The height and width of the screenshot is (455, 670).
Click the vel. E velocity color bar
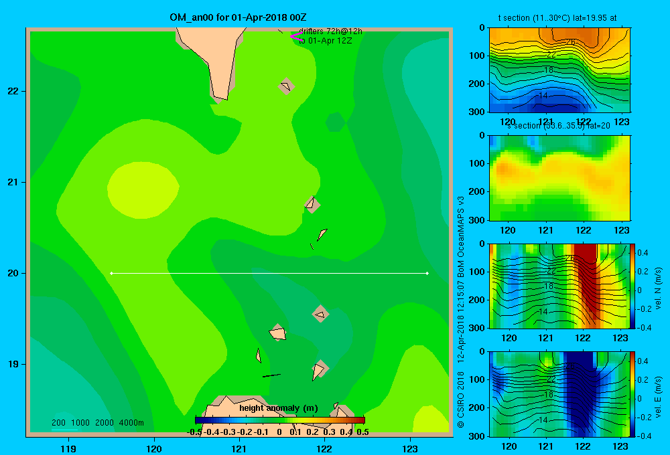[x=633, y=394]
